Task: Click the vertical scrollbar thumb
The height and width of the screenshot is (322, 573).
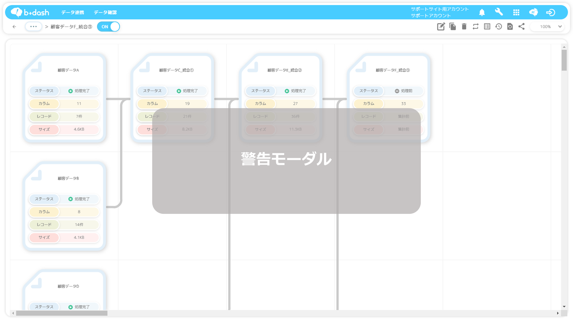Action: 564,60
